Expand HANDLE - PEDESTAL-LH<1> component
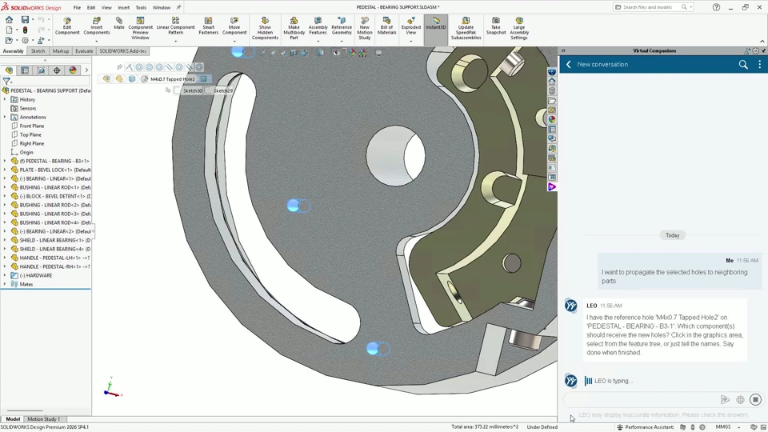This screenshot has width=768, height=432. pos(5,258)
